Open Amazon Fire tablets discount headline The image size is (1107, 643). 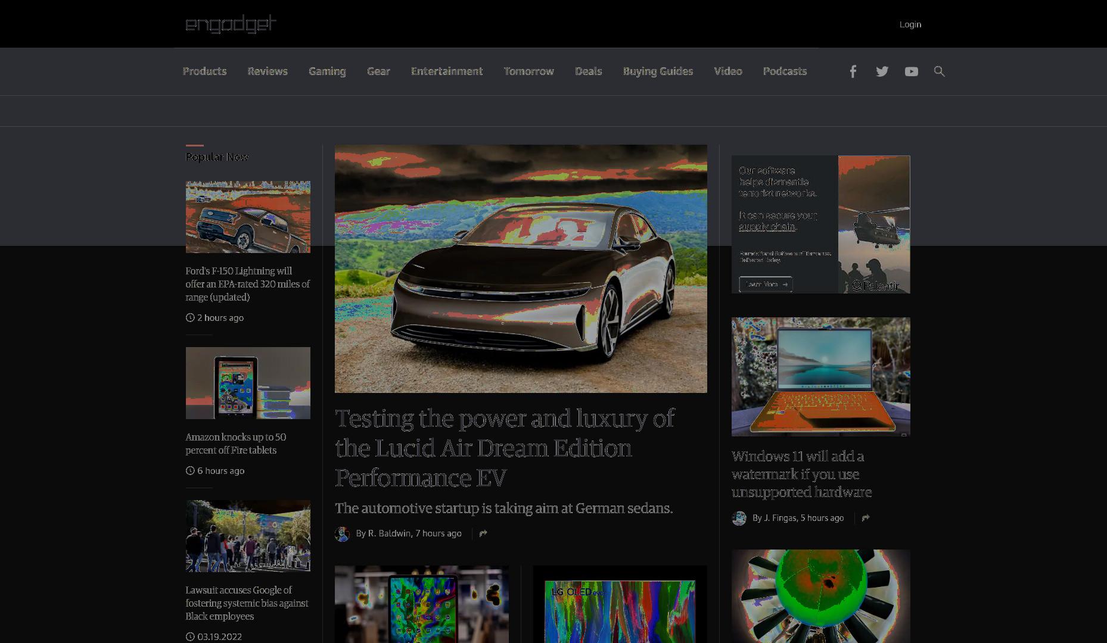coord(236,444)
